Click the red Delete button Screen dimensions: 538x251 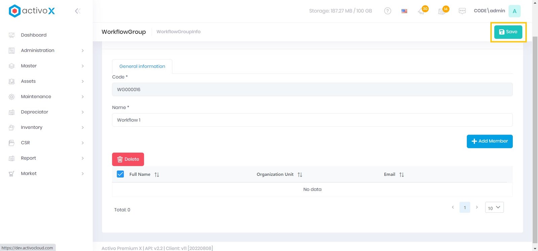pyautogui.click(x=128, y=159)
